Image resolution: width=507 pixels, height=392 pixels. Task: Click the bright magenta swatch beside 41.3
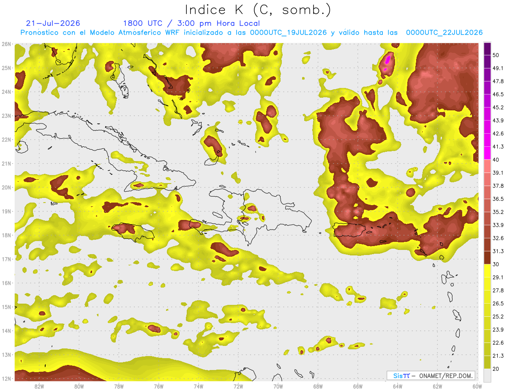[x=487, y=153]
